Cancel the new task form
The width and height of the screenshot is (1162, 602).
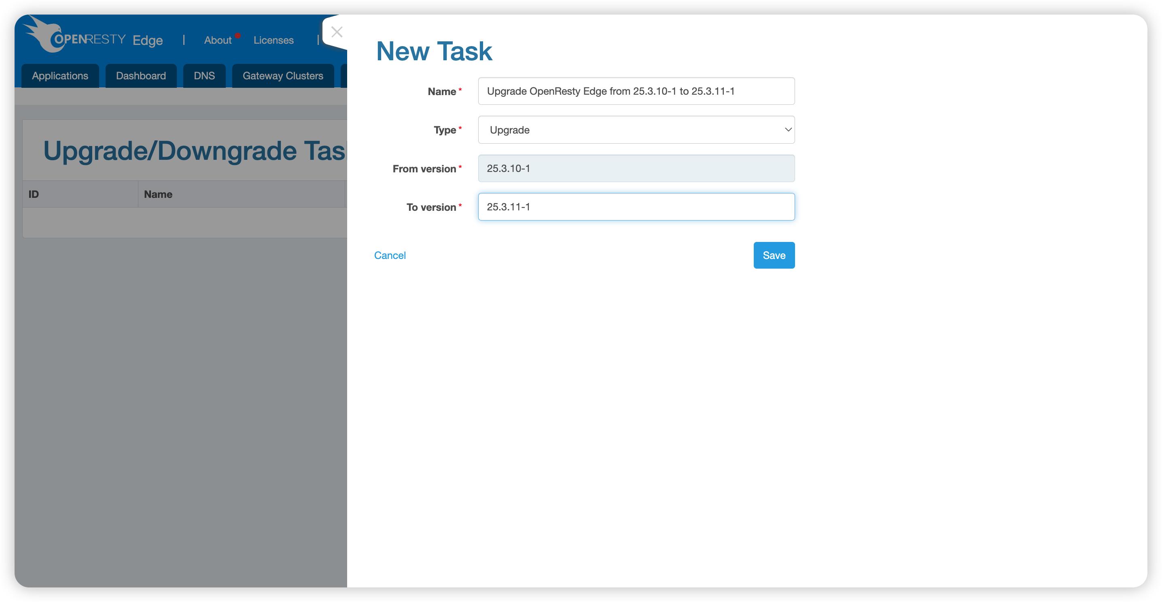coord(390,255)
